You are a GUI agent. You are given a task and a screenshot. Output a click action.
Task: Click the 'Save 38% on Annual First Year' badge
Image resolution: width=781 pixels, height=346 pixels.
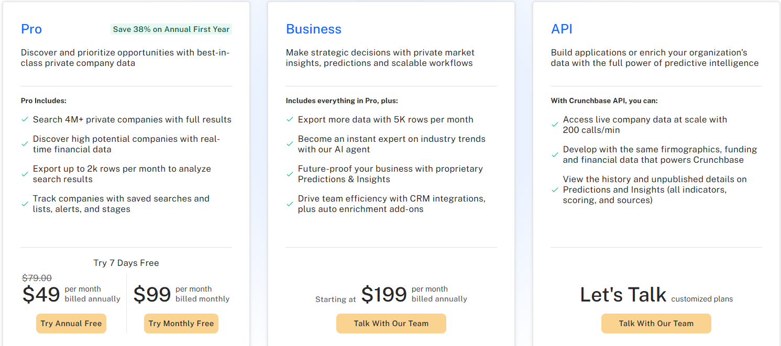tap(171, 29)
